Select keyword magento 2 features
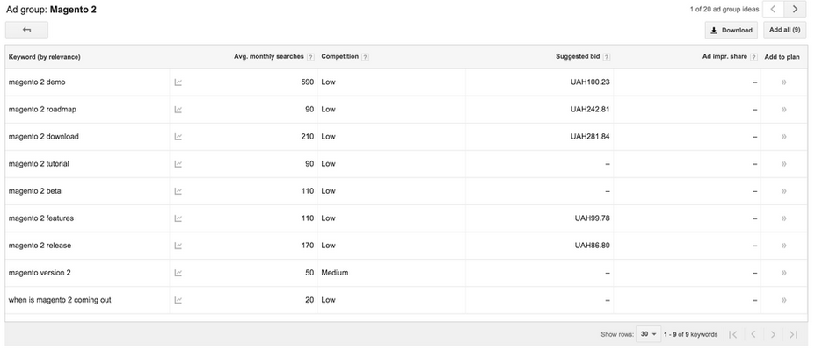Image resolution: width=815 pixels, height=350 pixels. [41, 218]
